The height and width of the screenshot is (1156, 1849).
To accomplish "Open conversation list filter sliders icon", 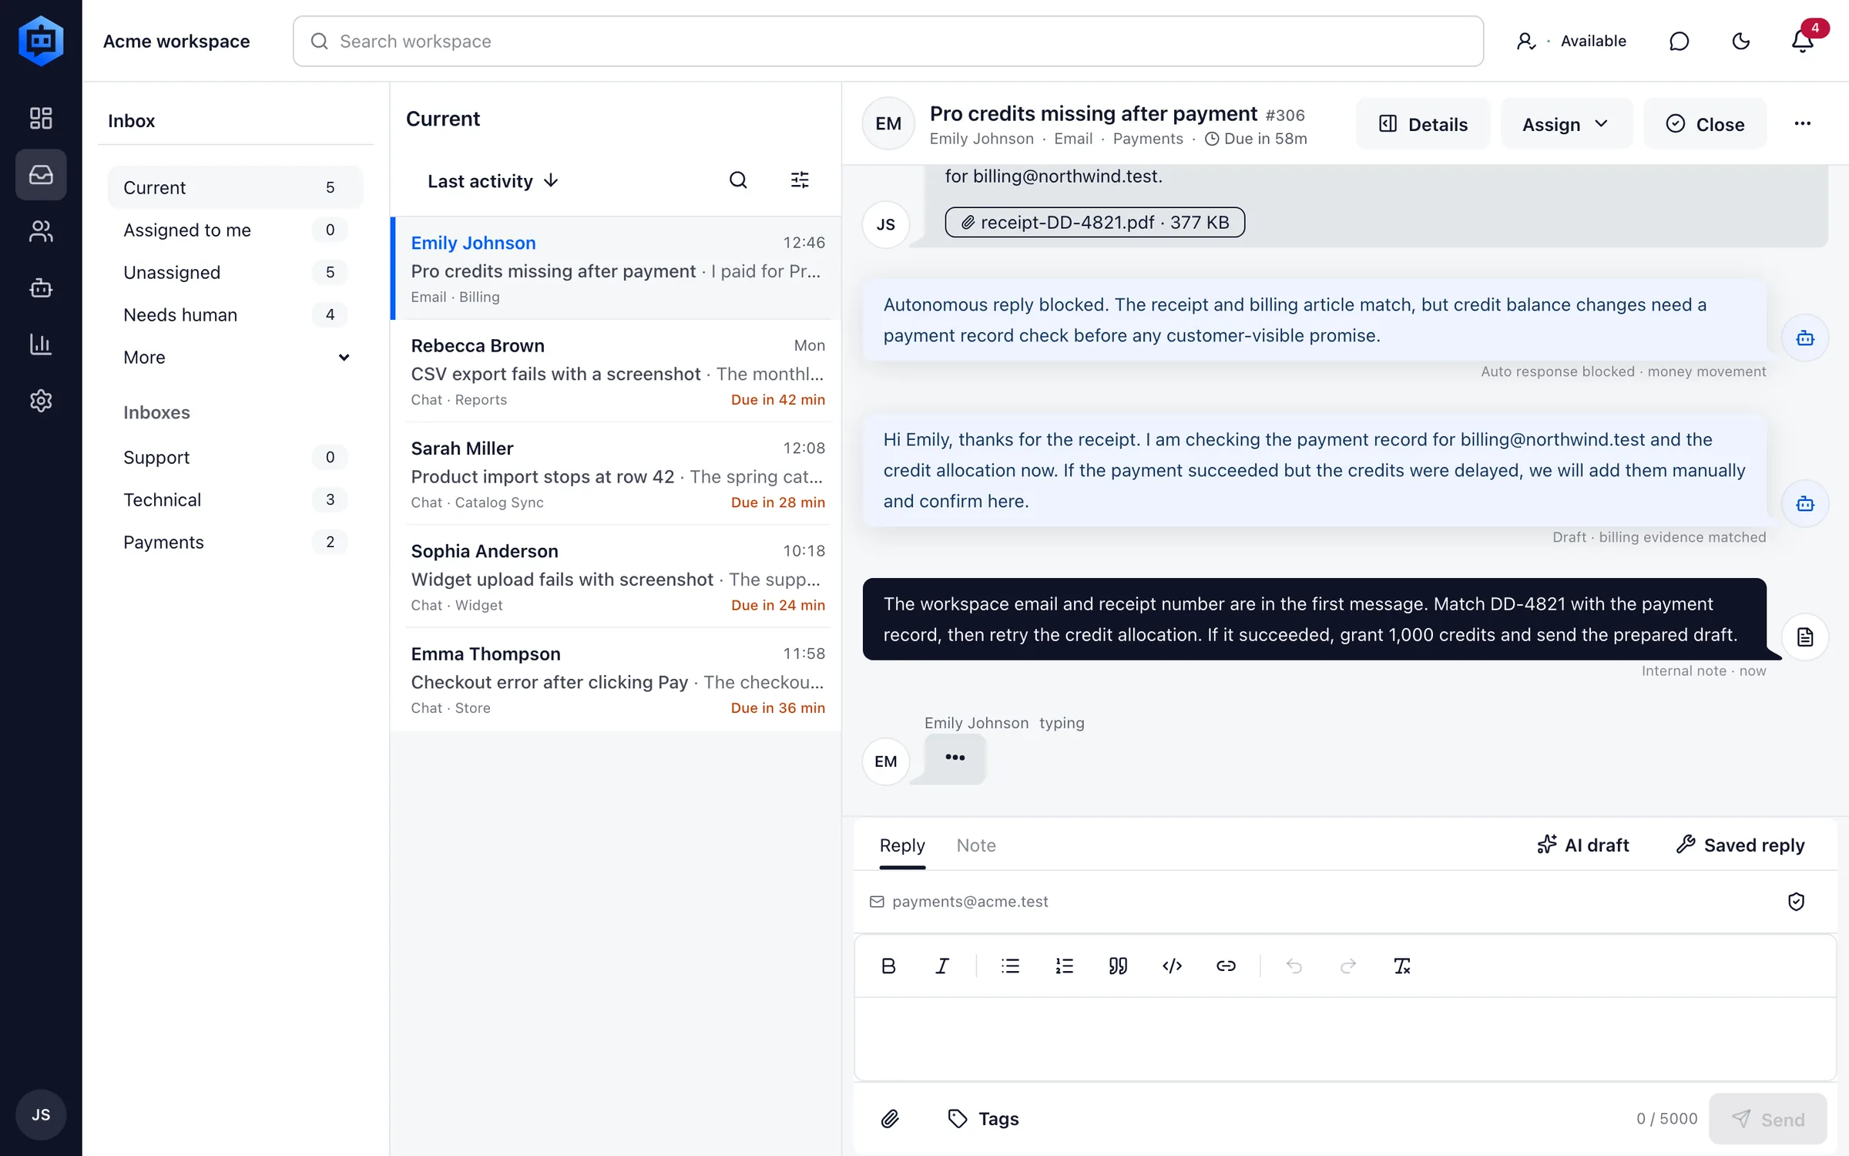I will 800,180.
